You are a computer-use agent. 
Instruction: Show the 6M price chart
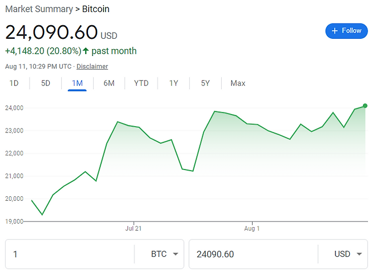[109, 83]
